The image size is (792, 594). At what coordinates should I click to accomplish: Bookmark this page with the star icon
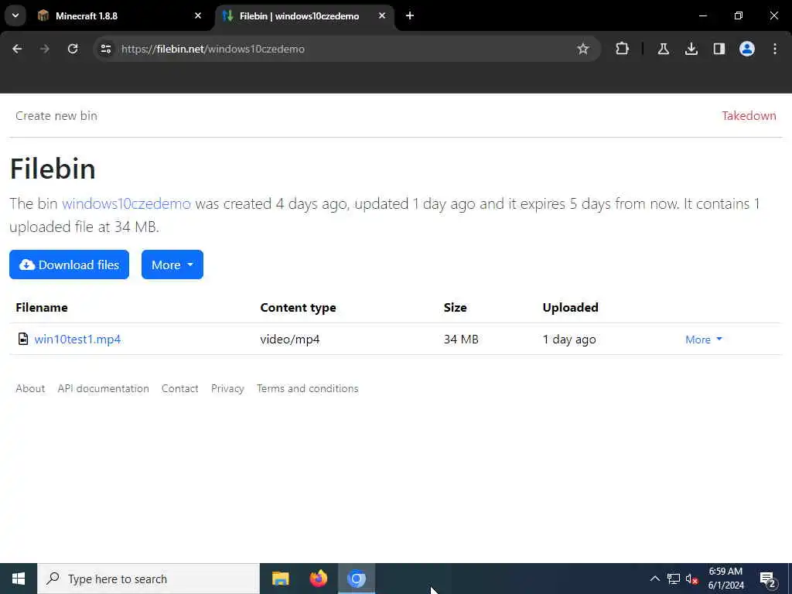click(583, 49)
